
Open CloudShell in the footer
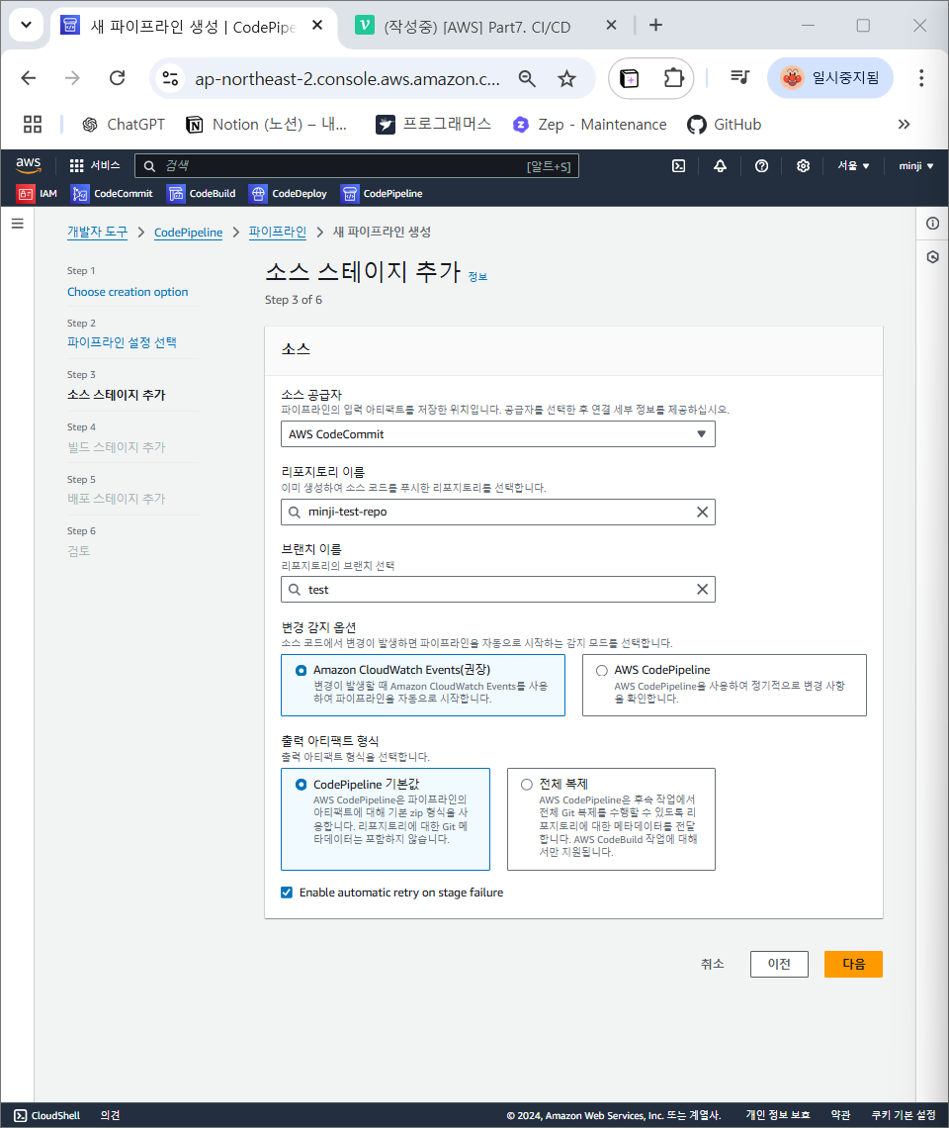[47, 1116]
